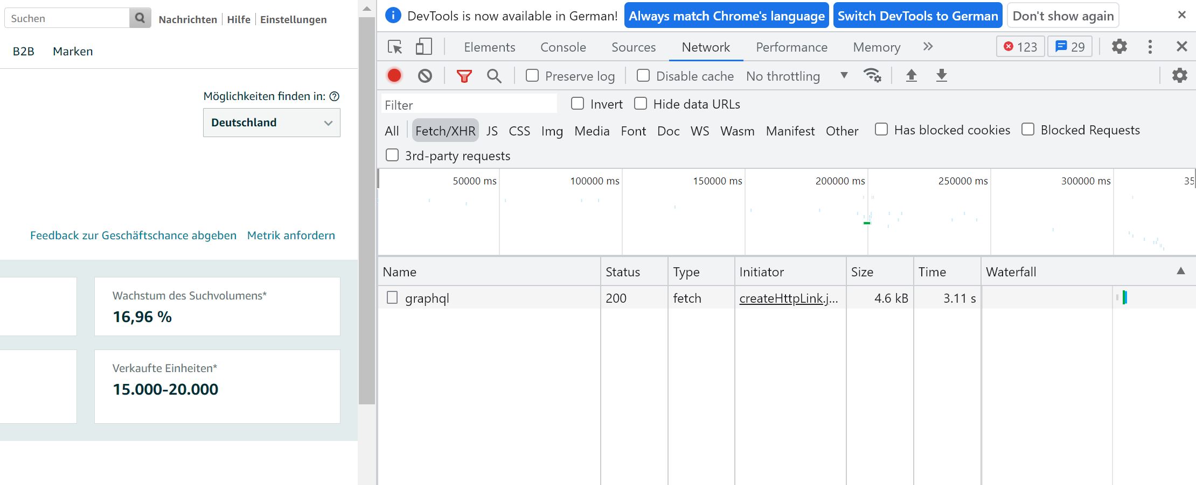The image size is (1196, 485).
Task: Click the search magnifier button beside Suchen
Action: [140, 18]
